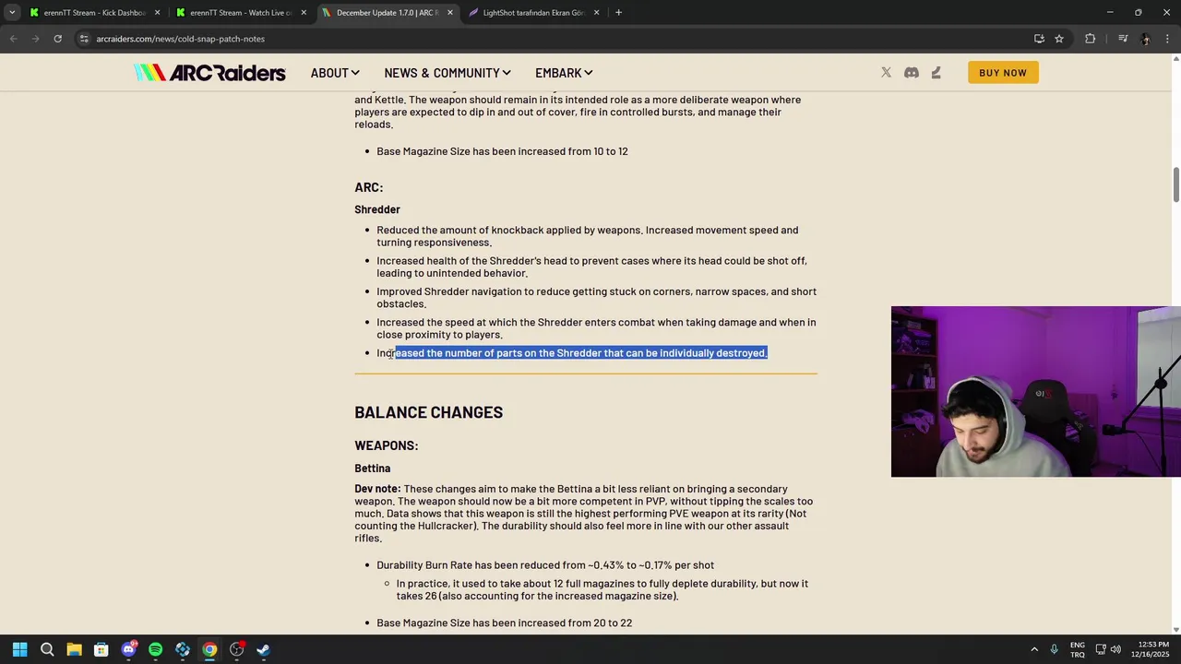
Task: Expand the ABOUT menu
Action: [x=335, y=73]
